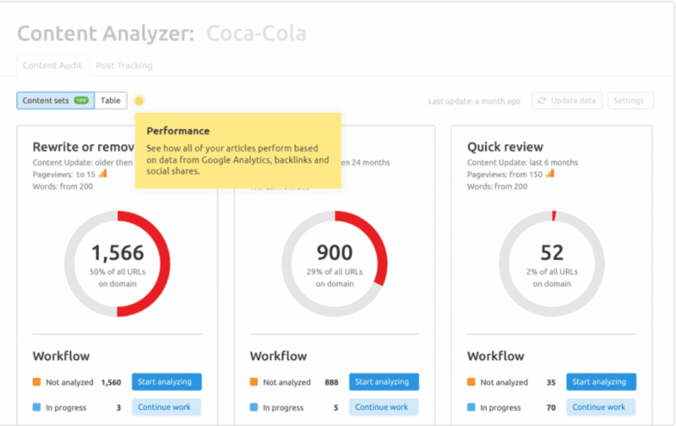Click the orange Not analyzed marker in Quick review
The width and height of the screenshot is (676, 426).
point(472,382)
